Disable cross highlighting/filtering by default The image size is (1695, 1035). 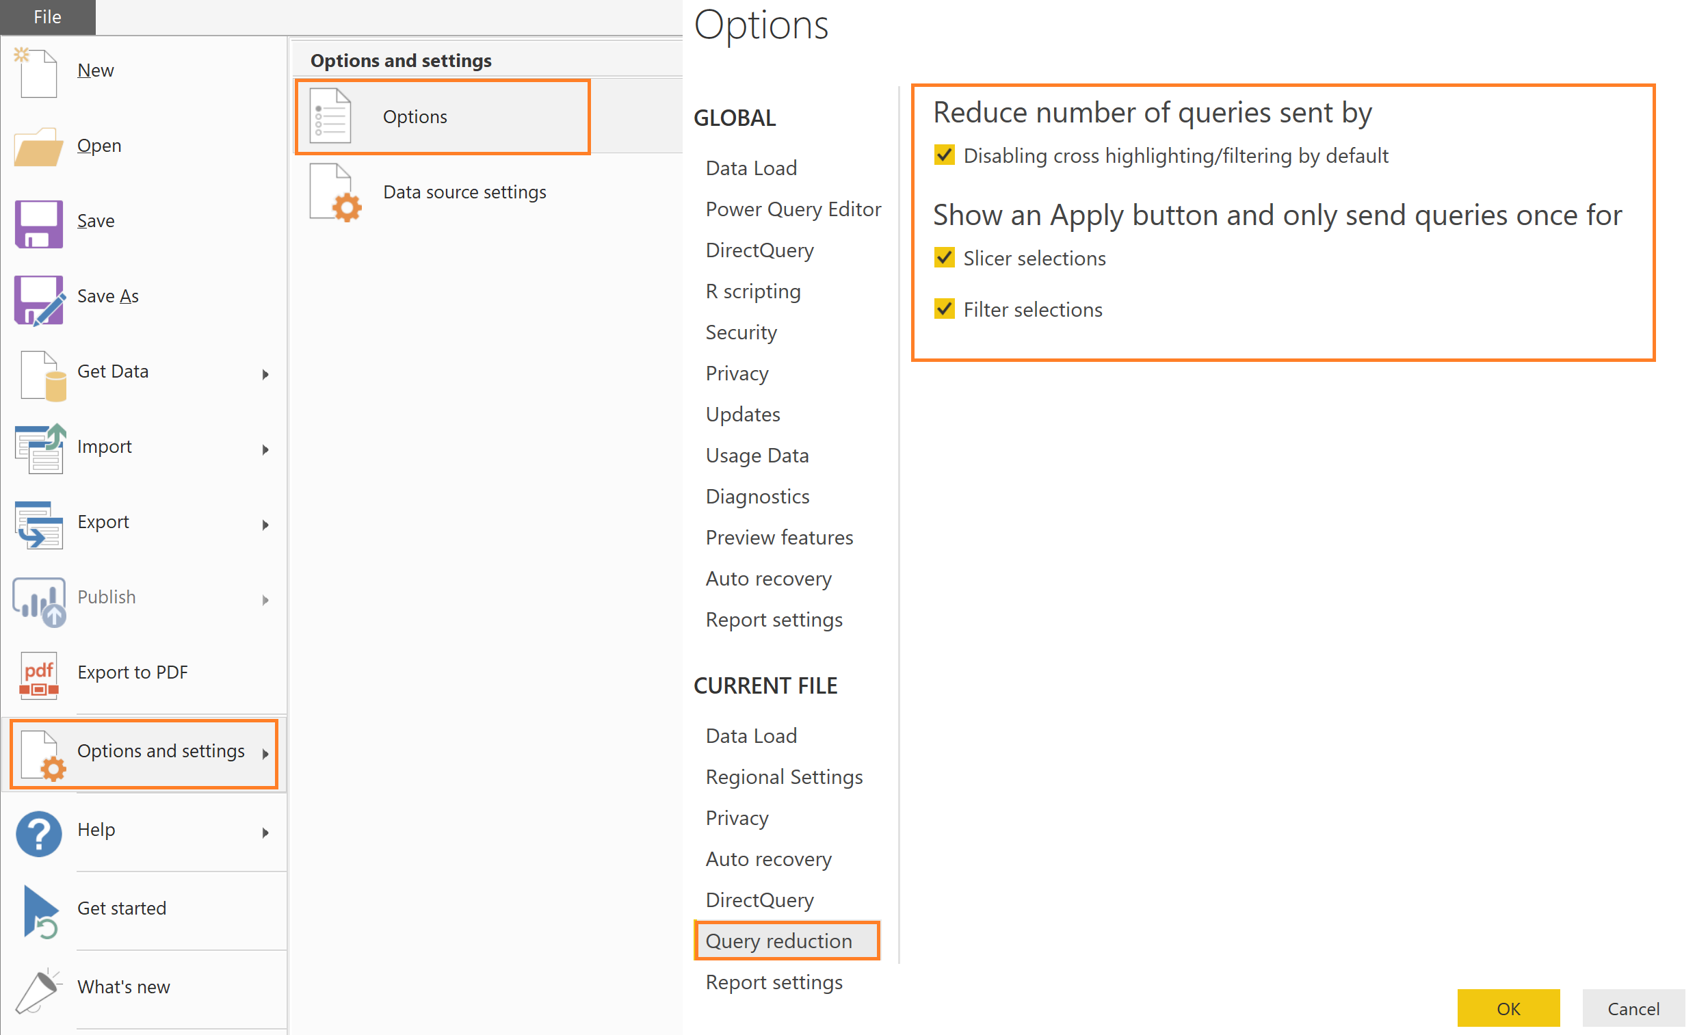coord(945,155)
